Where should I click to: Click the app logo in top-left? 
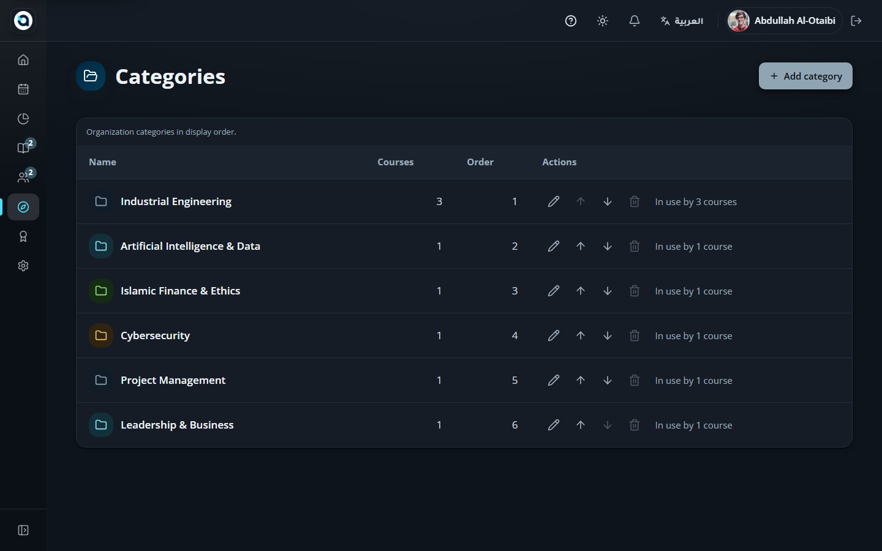pyautogui.click(x=23, y=21)
